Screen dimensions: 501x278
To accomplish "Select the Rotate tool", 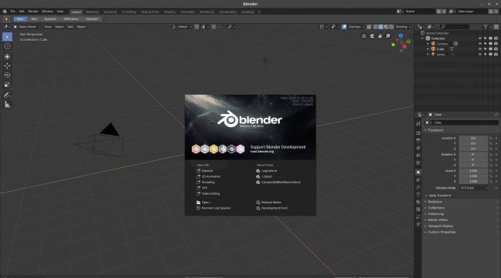I will [7, 75].
